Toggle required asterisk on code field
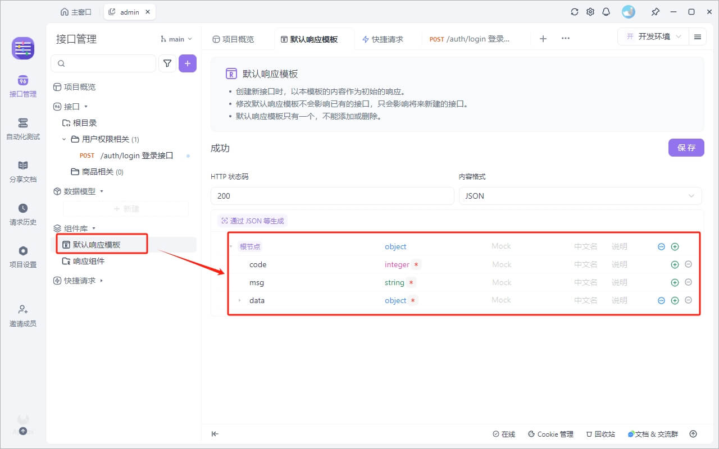Image resolution: width=719 pixels, height=449 pixels. click(x=416, y=264)
